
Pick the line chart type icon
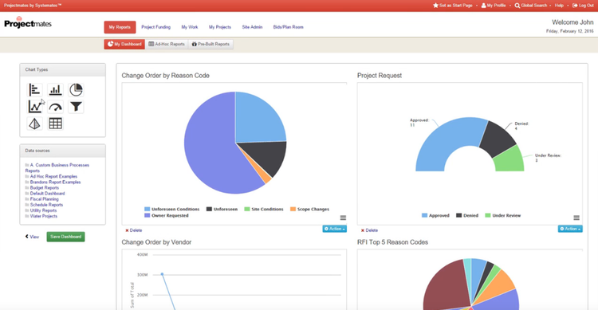coord(35,107)
